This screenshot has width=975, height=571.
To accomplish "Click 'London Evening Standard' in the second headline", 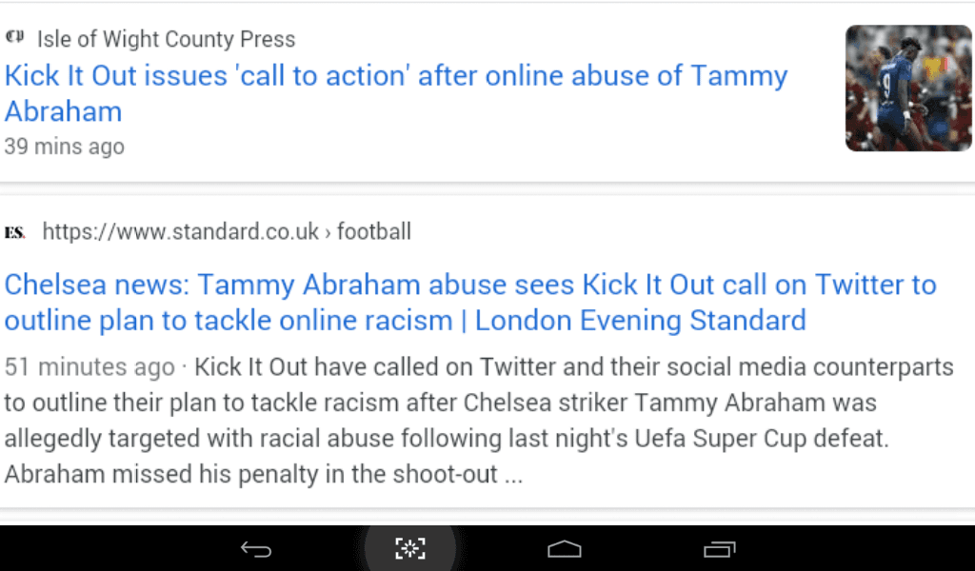I will [x=641, y=321].
